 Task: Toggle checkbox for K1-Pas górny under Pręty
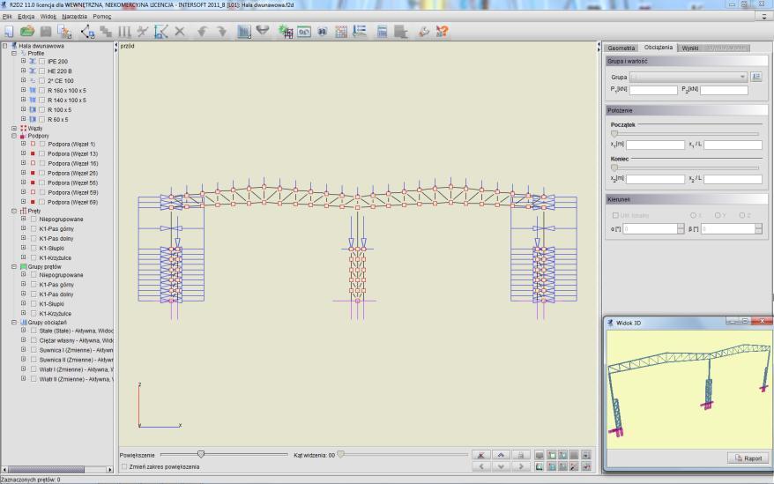33,228
